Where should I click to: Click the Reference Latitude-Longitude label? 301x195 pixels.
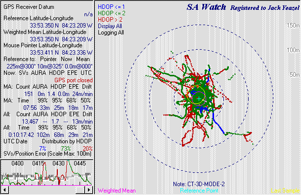pyautogui.click(x=39, y=18)
